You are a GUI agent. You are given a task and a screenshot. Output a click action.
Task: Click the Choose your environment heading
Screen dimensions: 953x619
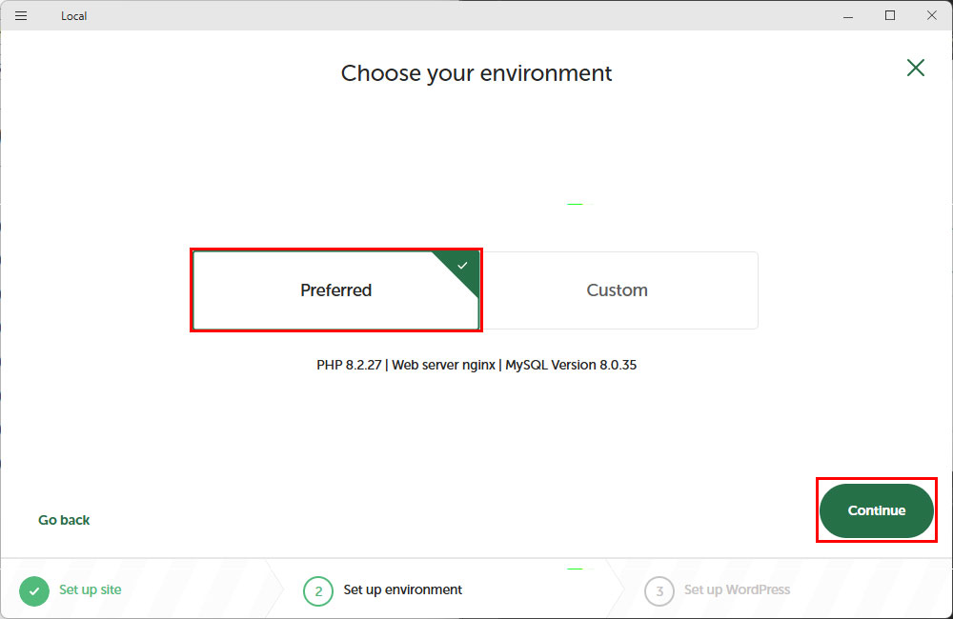point(476,73)
